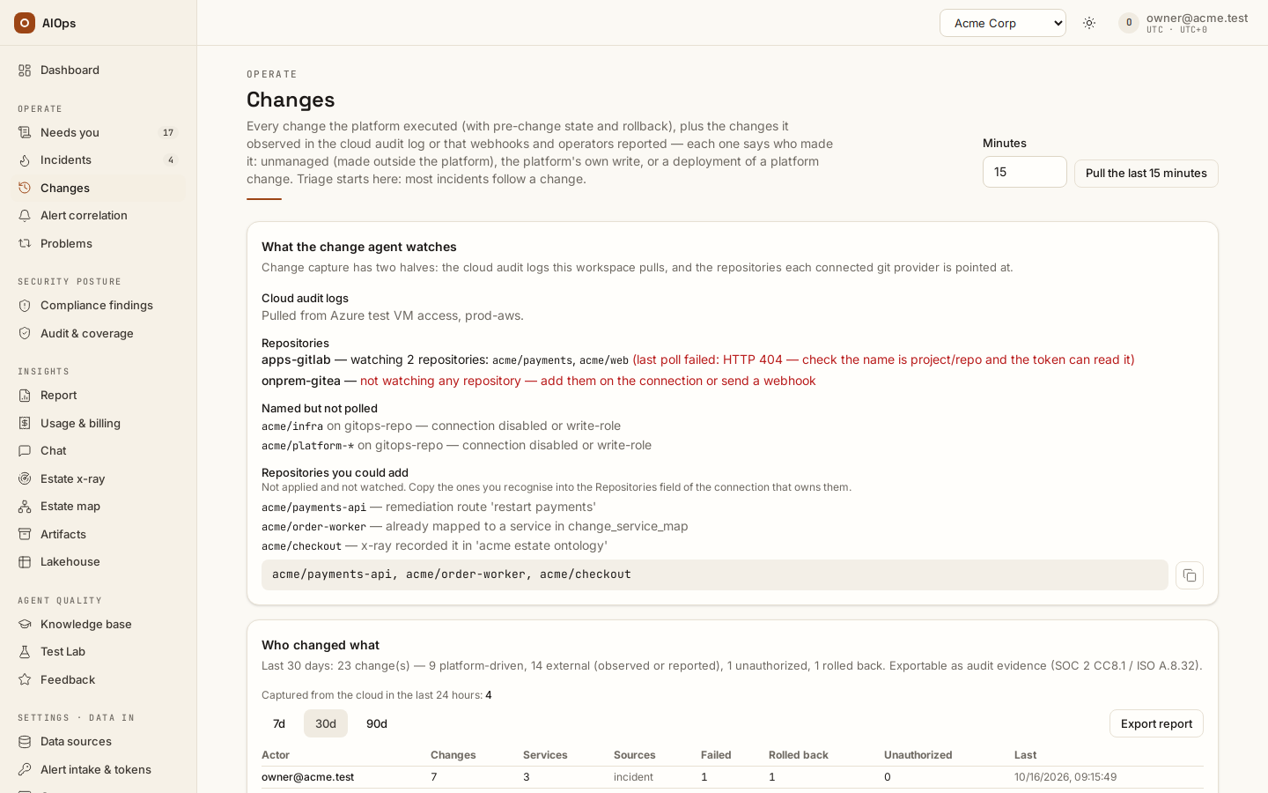This screenshot has height=793, width=1268.
Task: Open Dashboard in the sidebar
Action: pos(98,70)
